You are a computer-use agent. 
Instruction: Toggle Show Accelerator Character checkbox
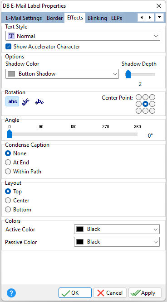click(8, 47)
